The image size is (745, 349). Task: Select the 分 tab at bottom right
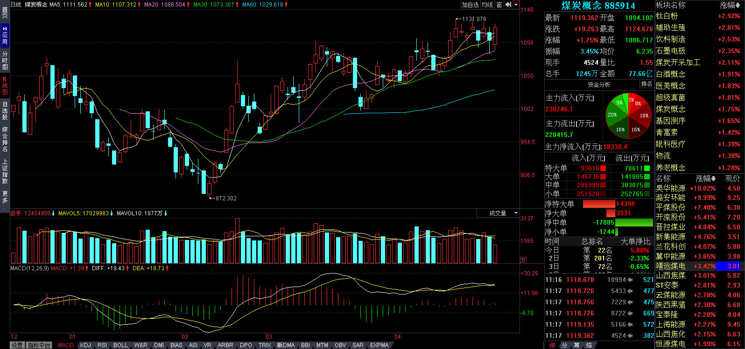[x=564, y=345]
